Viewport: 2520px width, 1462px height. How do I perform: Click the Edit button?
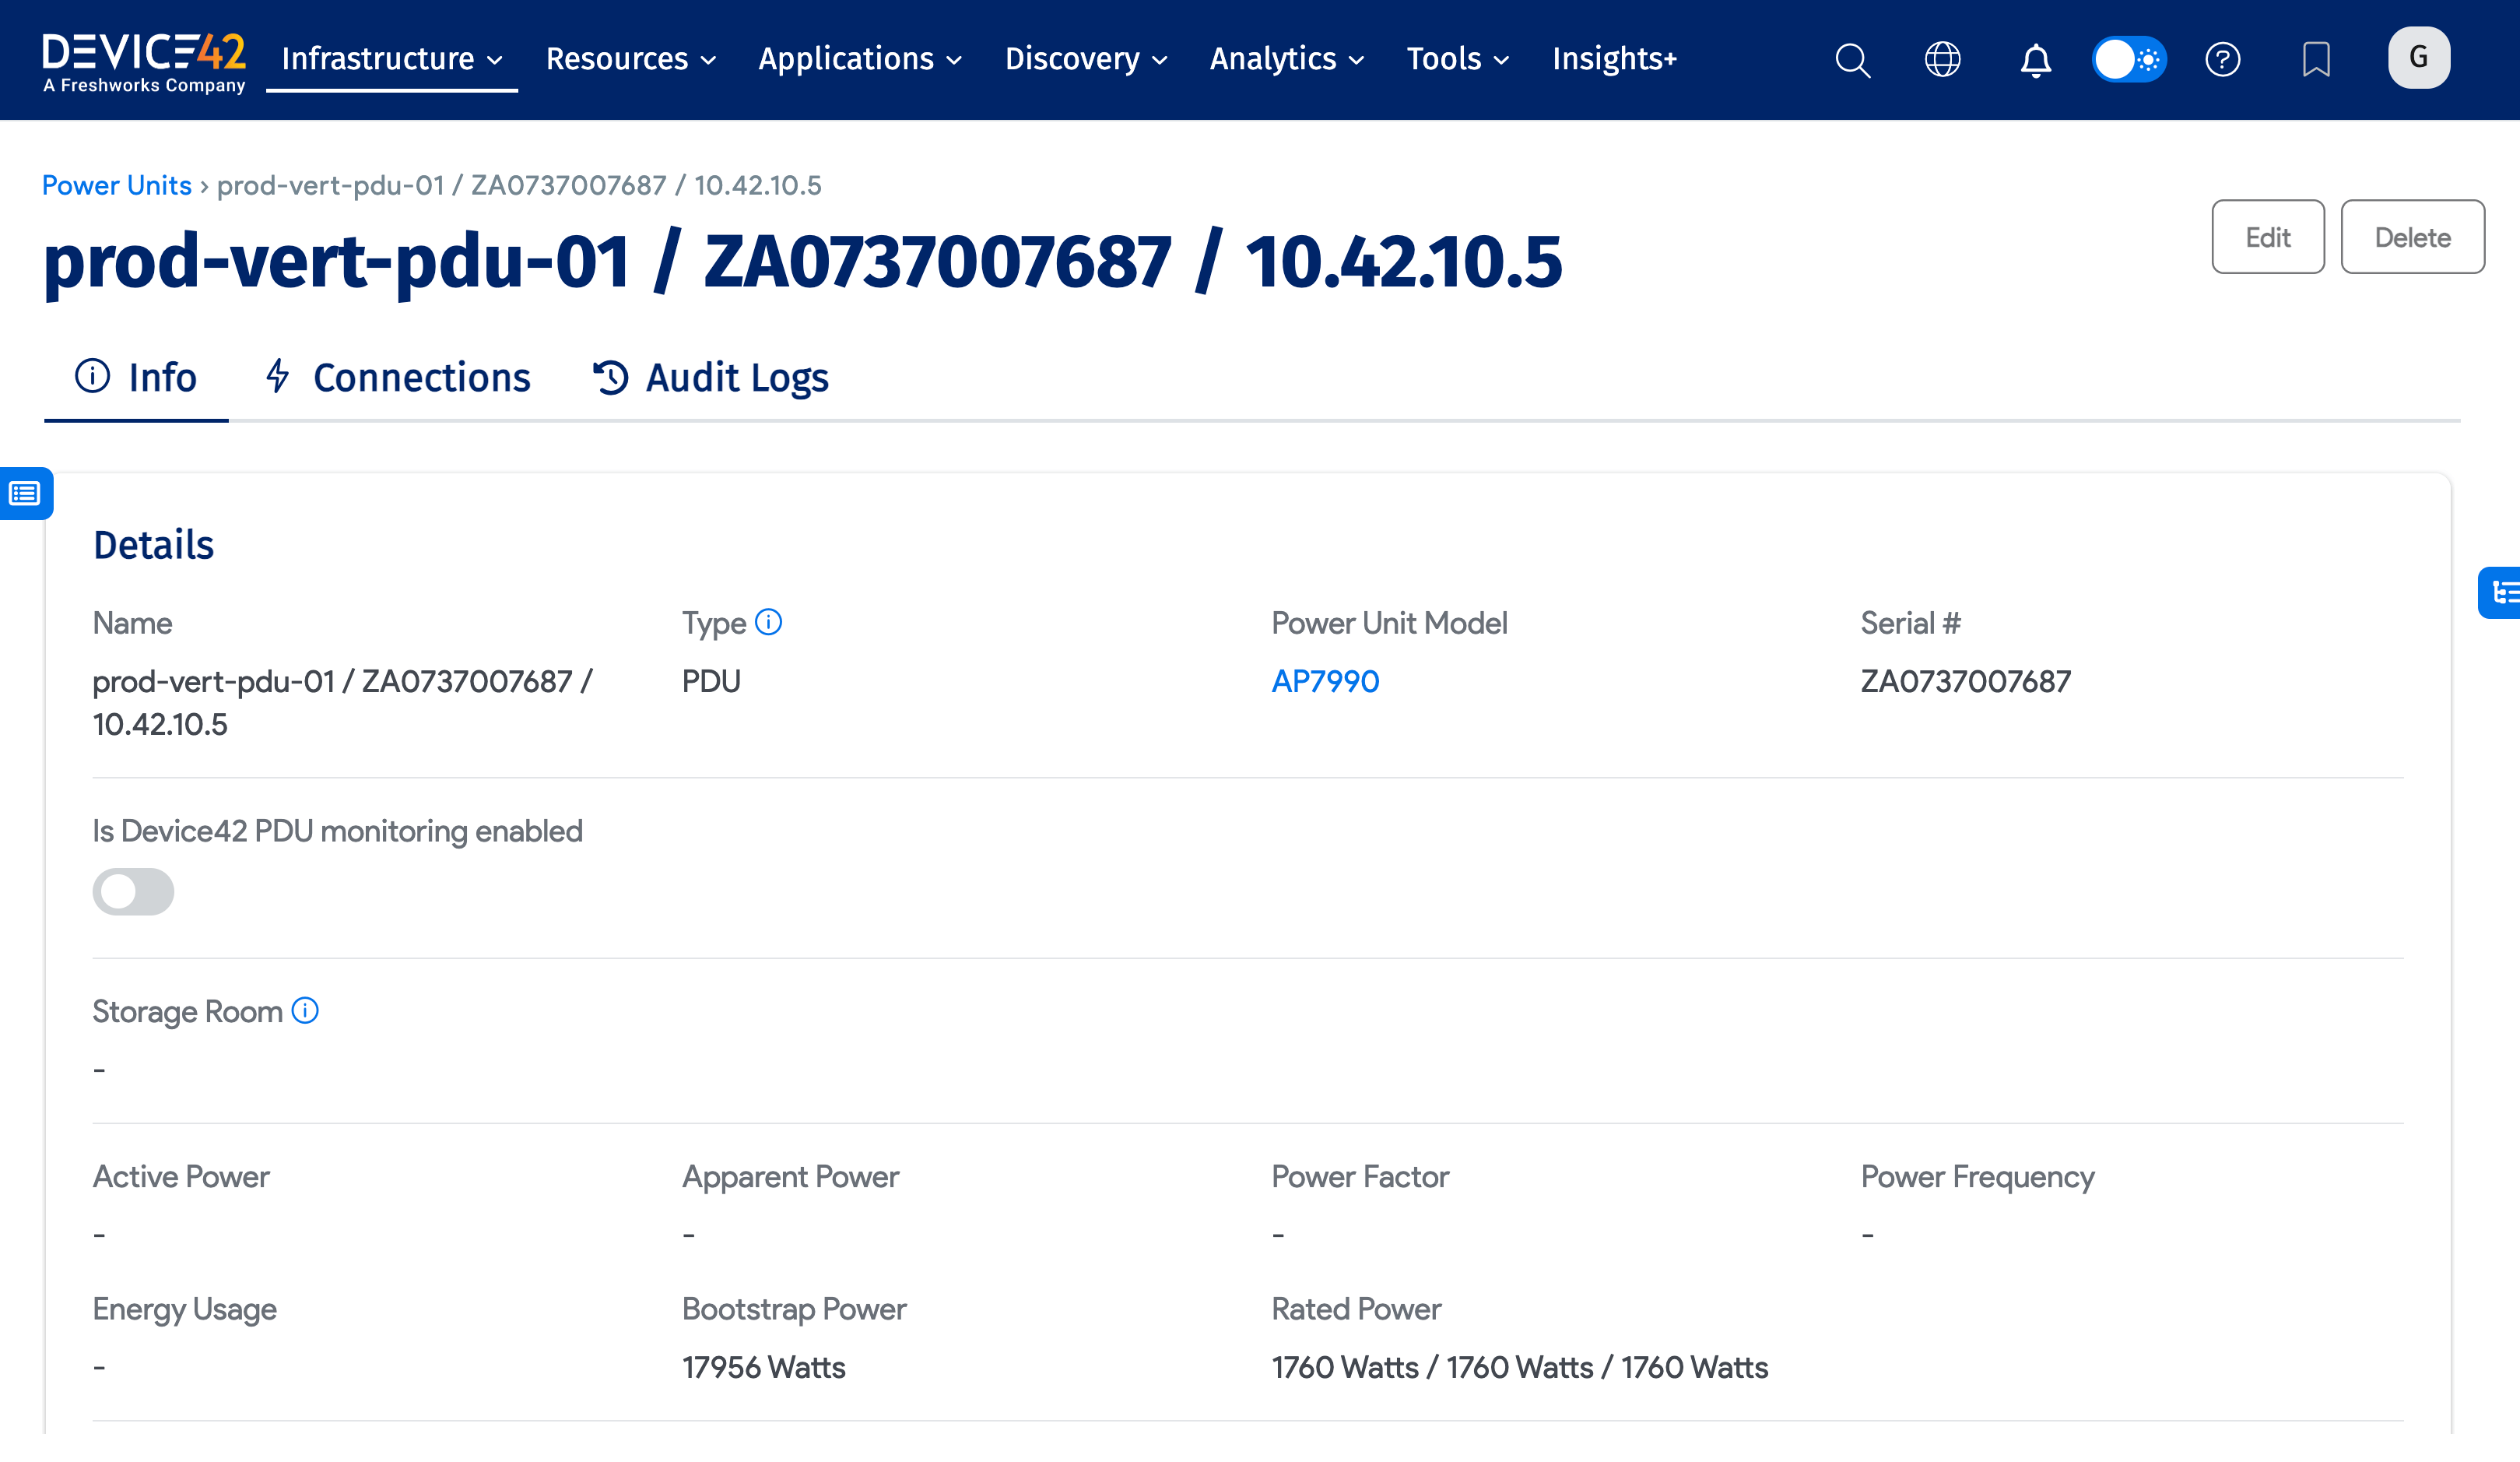pyautogui.click(x=2267, y=237)
